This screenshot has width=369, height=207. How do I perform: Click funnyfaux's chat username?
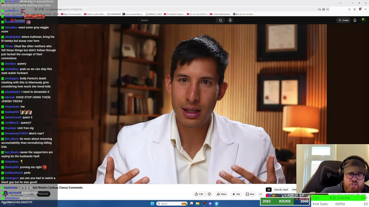pyautogui.click(x=11, y=28)
